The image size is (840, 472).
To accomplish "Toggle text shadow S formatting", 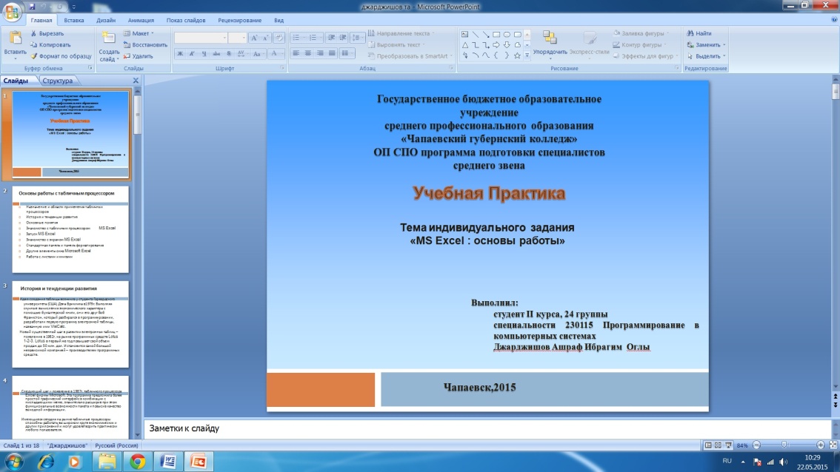I will pos(229,53).
